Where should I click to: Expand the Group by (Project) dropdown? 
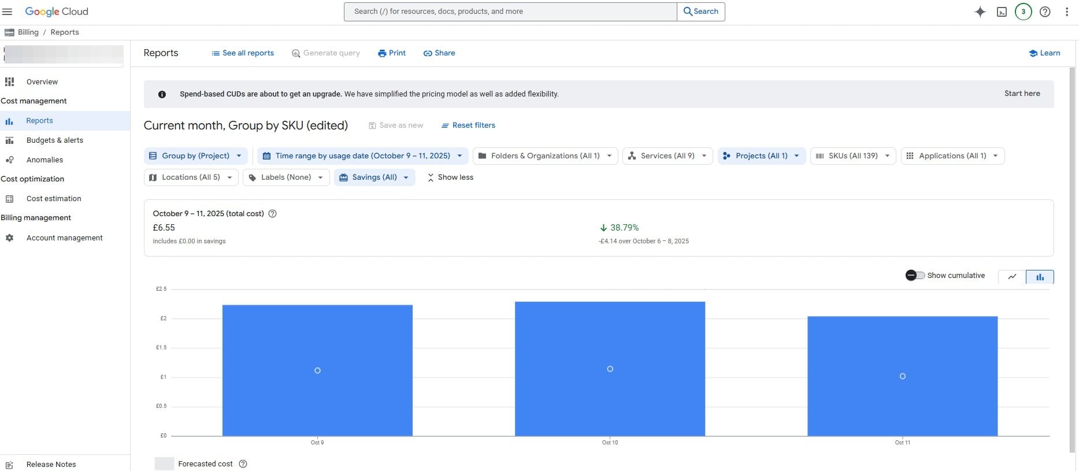(x=196, y=155)
